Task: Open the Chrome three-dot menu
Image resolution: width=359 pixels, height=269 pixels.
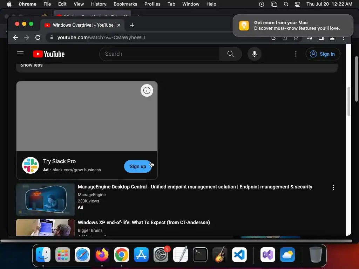Action: point(344,38)
